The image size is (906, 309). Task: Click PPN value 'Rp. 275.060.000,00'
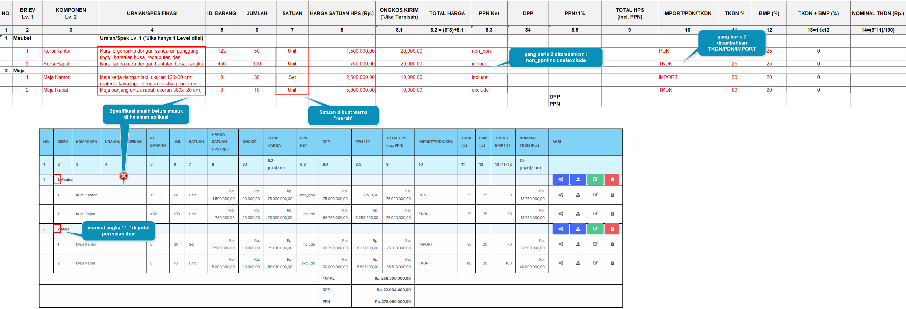pos(393,302)
